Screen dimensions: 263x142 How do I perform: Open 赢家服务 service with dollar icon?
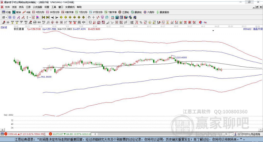coord(163,12)
